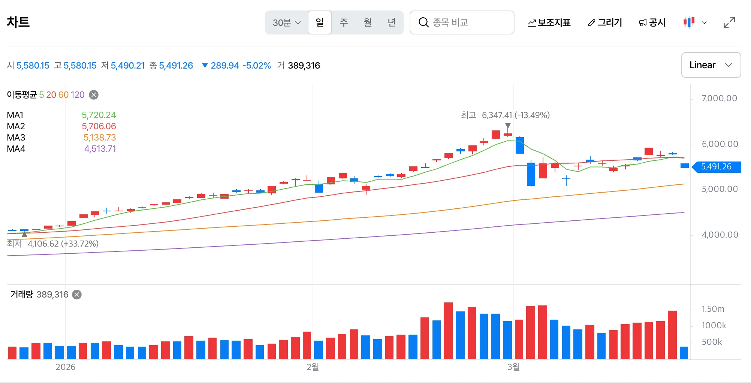Viewport: 751px width, 383px height.
Task: Switch to the 년 yearly interval
Action: 392,22
